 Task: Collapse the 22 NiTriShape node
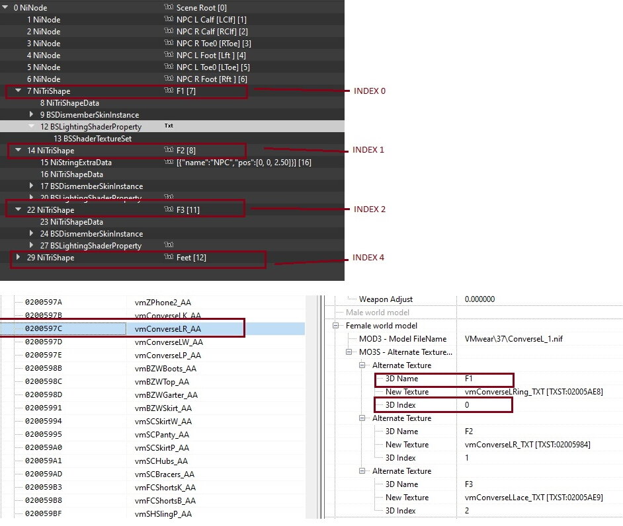[x=18, y=209]
